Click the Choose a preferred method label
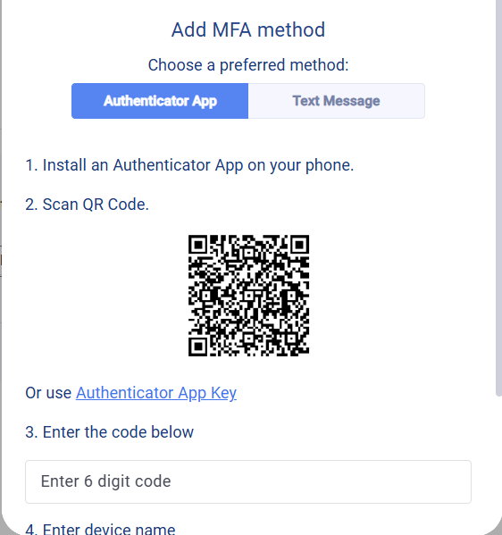Image resolution: width=502 pixels, height=535 pixels. [248, 65]
